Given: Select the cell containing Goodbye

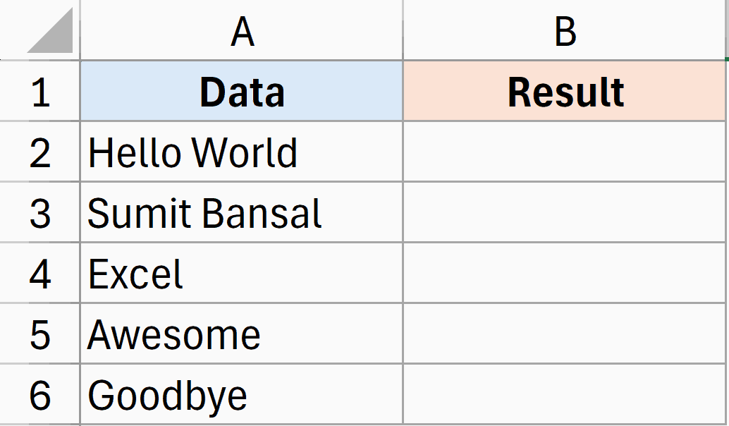Looking at the screenshot, I should 243,394.
